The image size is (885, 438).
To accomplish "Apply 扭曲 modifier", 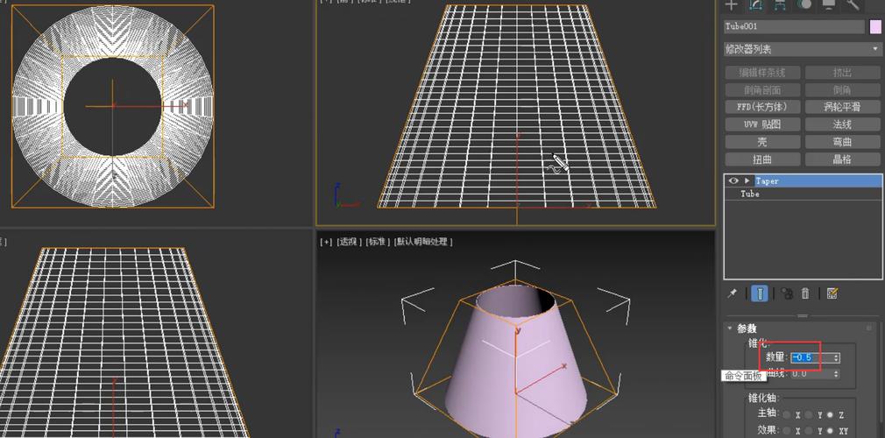I will click(x=762, y=159).
